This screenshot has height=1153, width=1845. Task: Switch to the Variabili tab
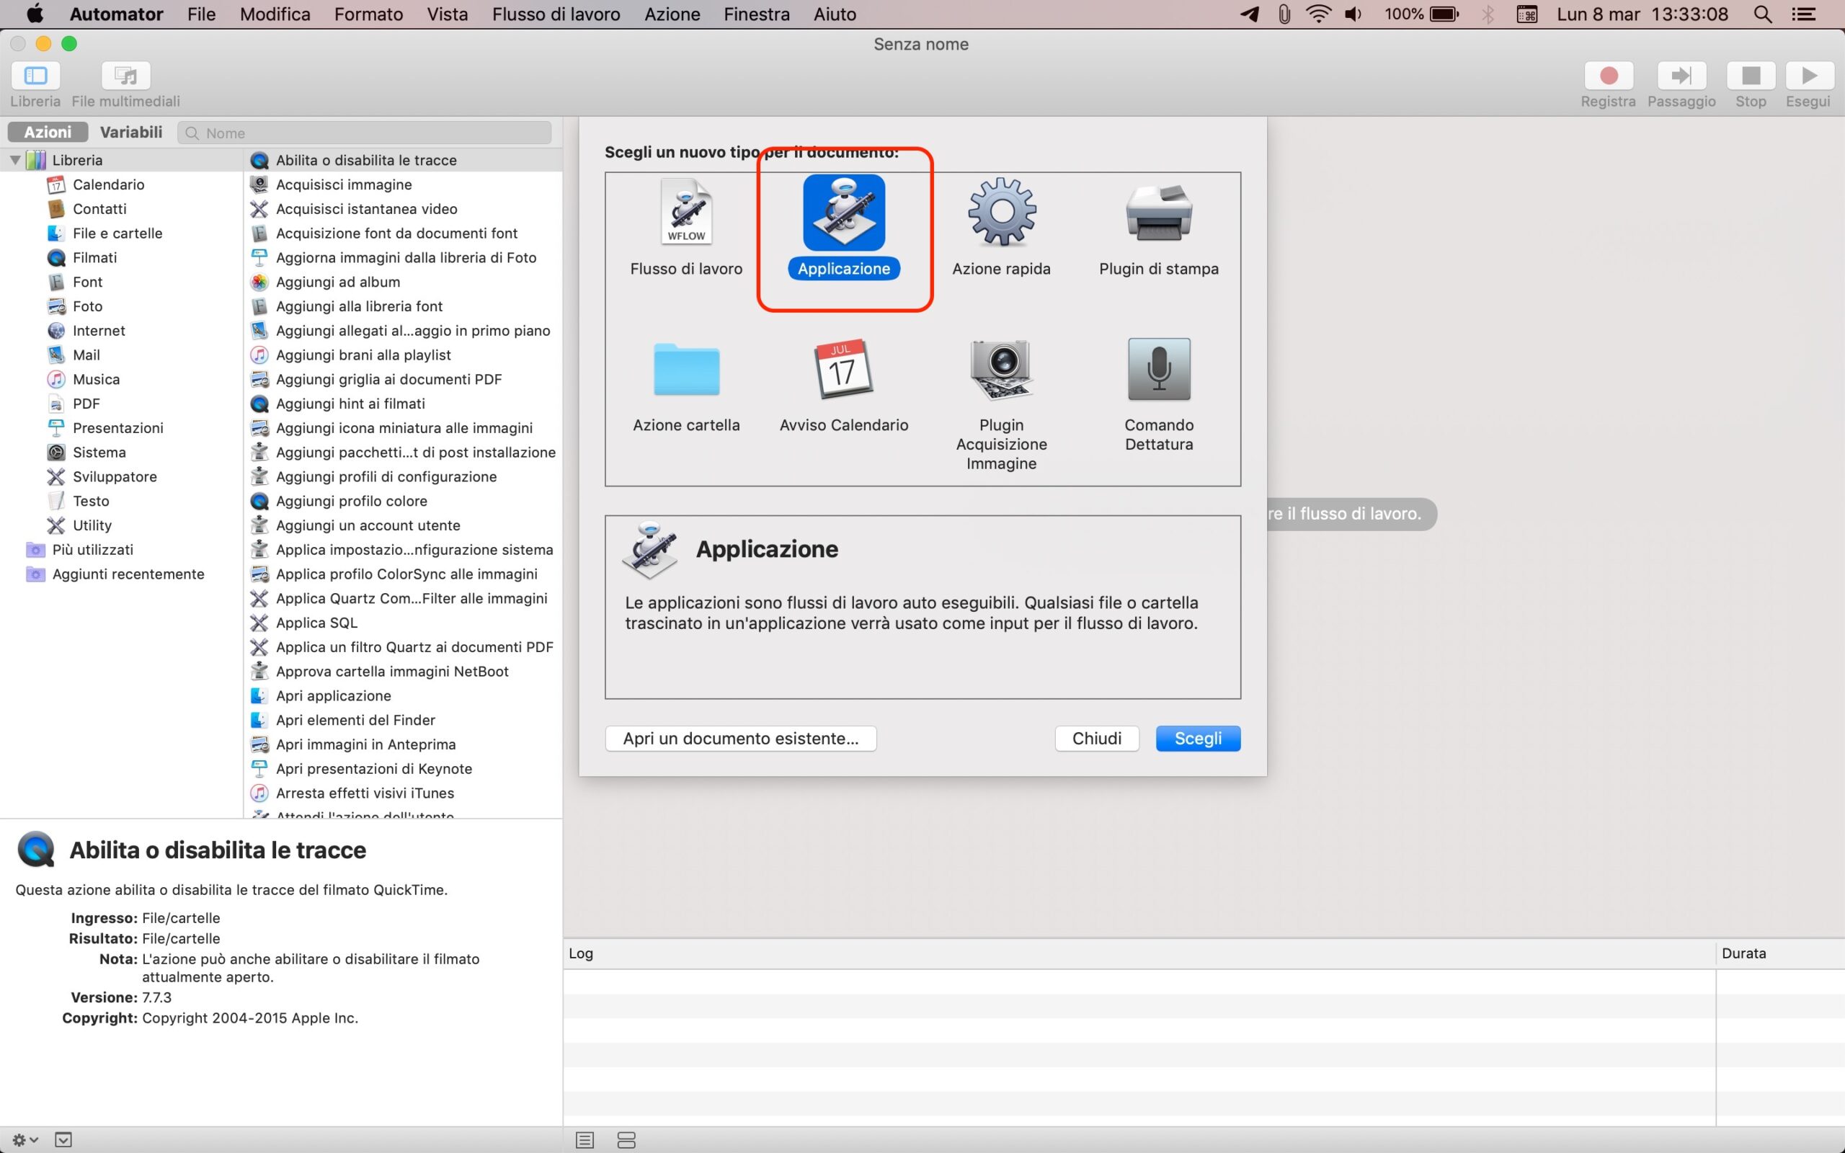pyautogui.click(x=131, y=132)
